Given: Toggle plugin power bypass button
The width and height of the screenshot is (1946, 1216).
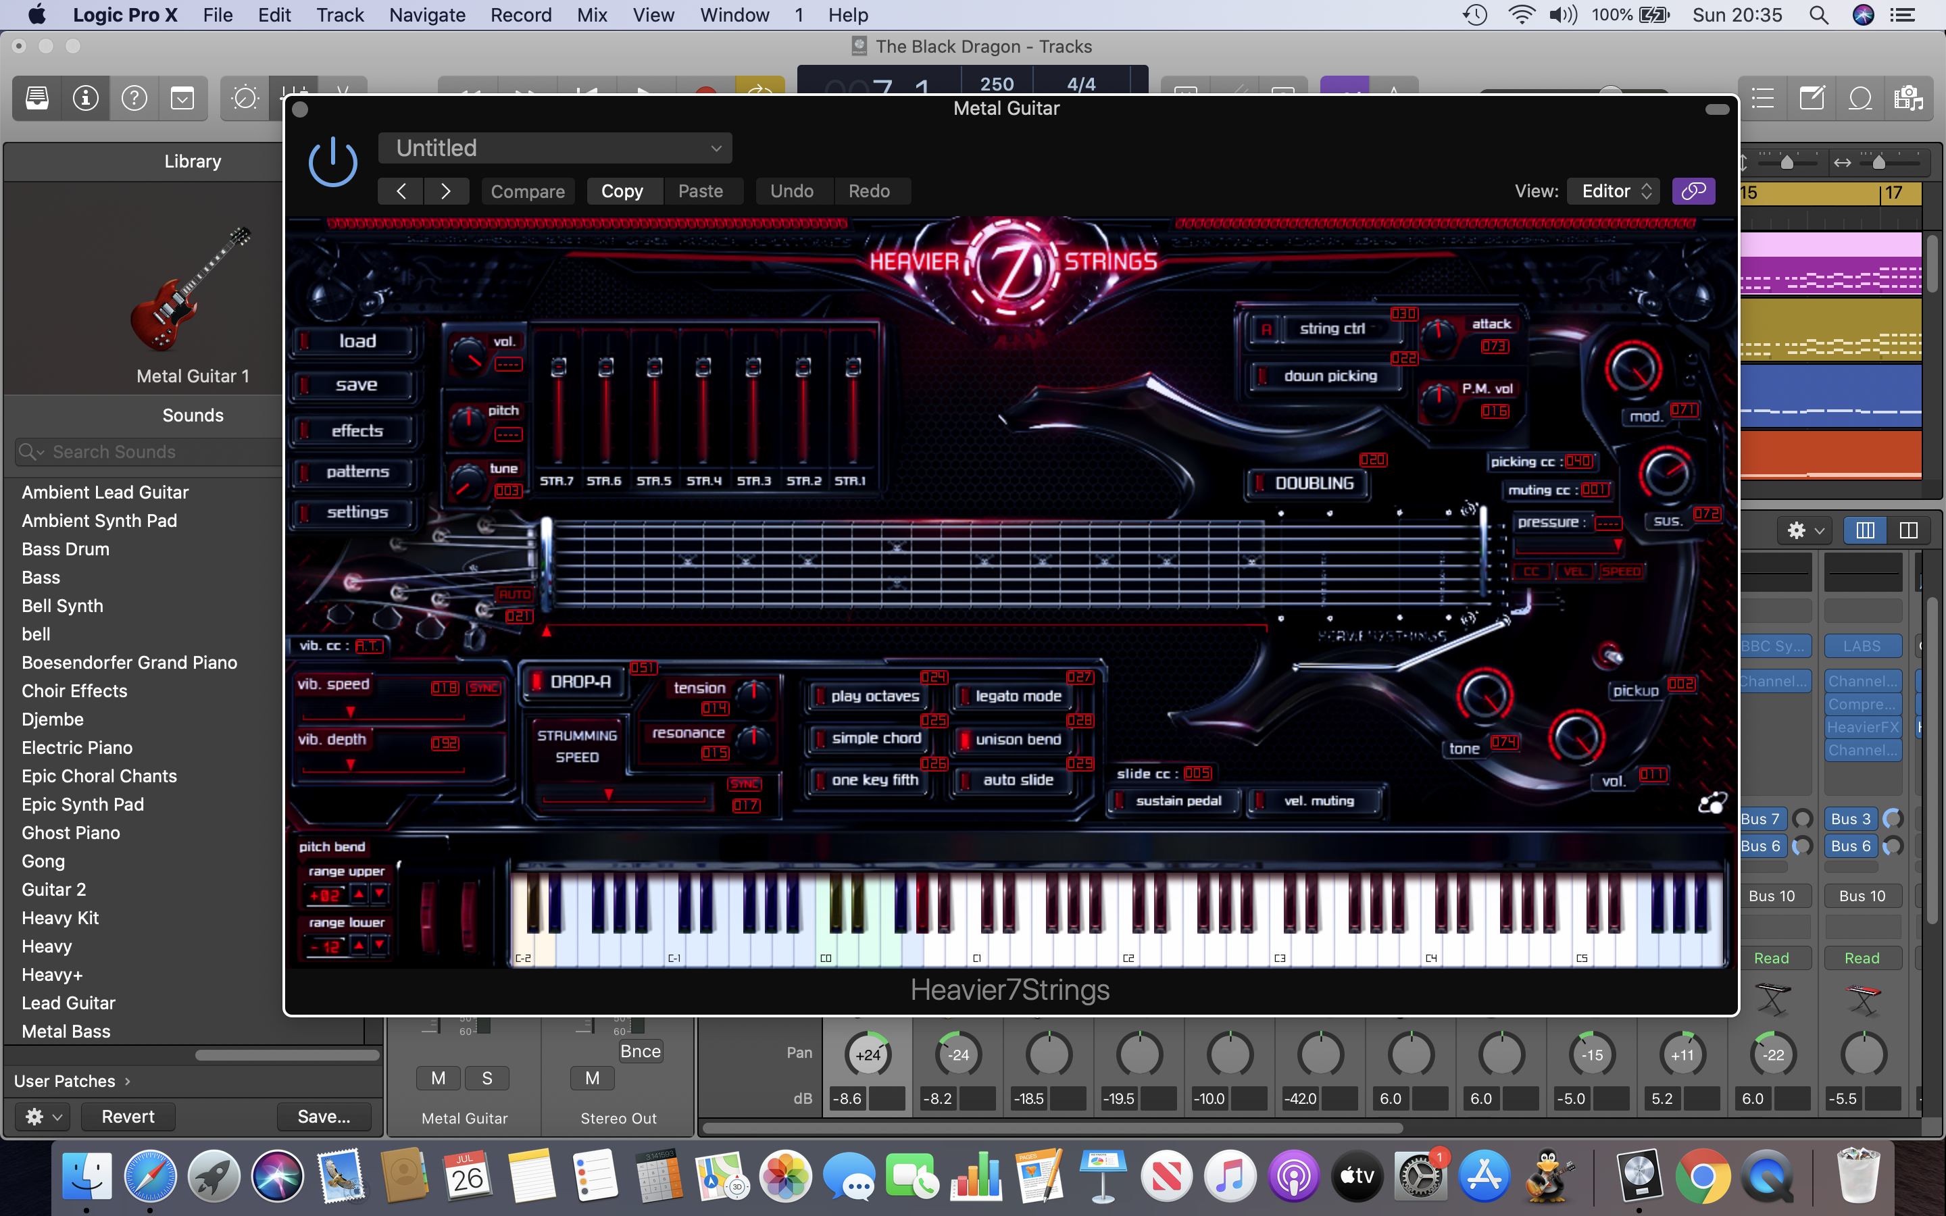Looking at the screenshot, I should 333,161.
